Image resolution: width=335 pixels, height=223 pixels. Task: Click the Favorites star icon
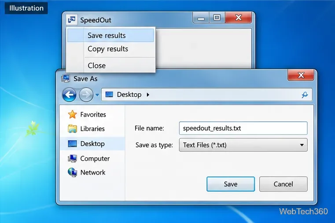tap(73, 114)
